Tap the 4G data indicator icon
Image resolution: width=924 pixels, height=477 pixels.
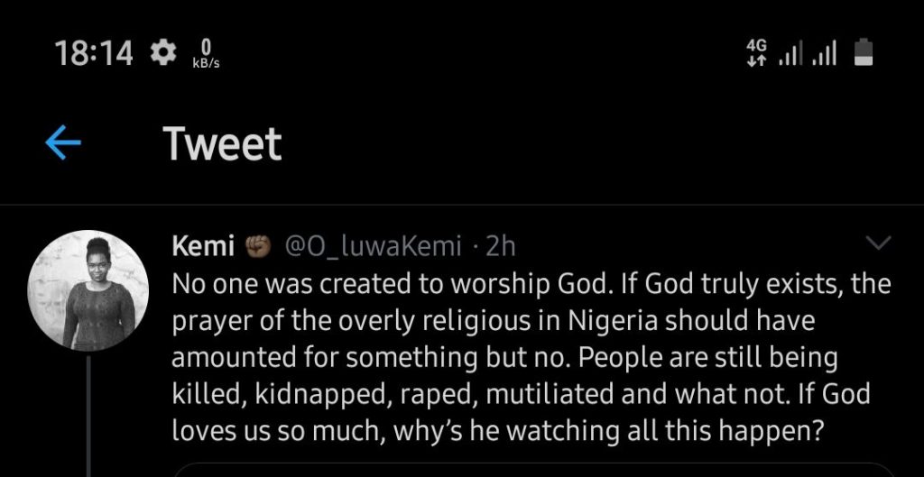click(x=755, y=52)
